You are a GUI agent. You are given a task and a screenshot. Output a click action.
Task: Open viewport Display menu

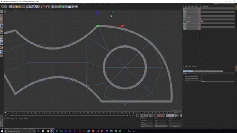[x=17, y=10]
